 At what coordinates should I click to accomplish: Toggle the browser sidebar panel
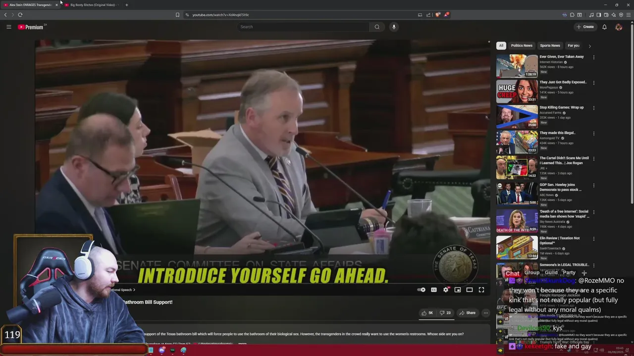coord(599,15)
